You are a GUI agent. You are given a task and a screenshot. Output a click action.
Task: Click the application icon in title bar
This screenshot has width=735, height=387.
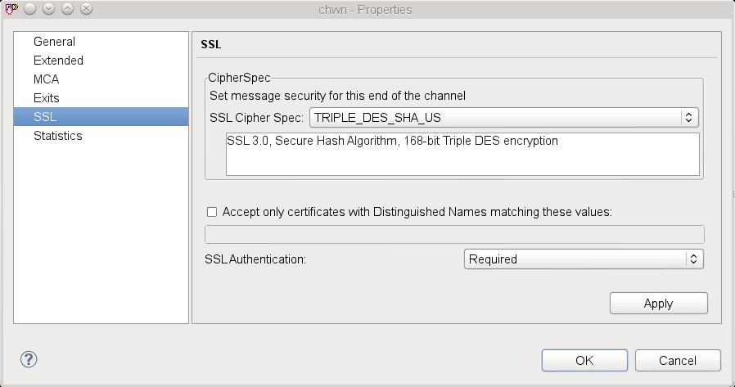tap(10, 9)
